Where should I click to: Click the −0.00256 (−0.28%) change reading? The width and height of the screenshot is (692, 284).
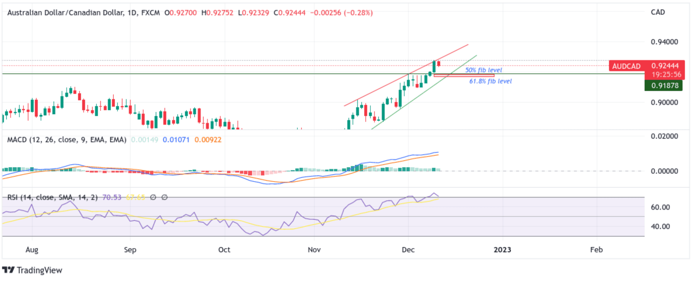point(341,13)
